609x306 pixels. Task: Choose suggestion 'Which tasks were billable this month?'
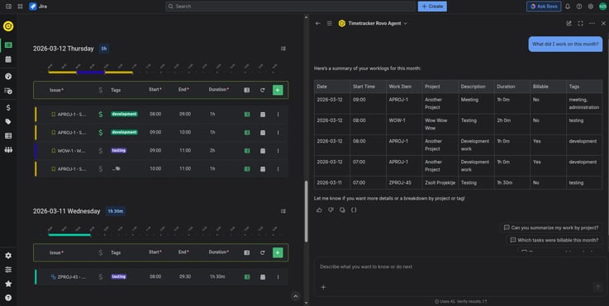coord(554,240)
